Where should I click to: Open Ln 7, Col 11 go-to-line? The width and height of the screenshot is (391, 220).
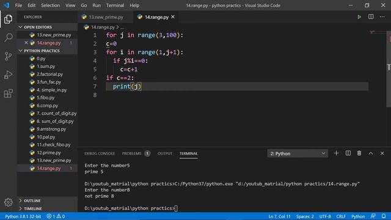click(x=280, y=216)
